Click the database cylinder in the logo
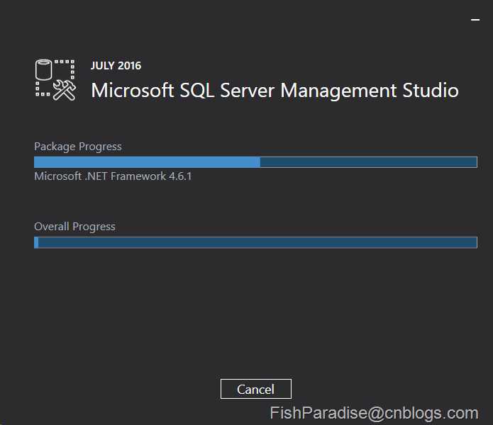 click(x=43, y=69)
